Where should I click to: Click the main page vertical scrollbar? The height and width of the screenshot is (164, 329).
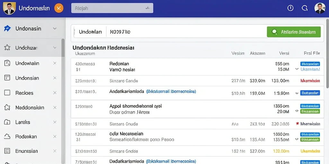point(327,53)
